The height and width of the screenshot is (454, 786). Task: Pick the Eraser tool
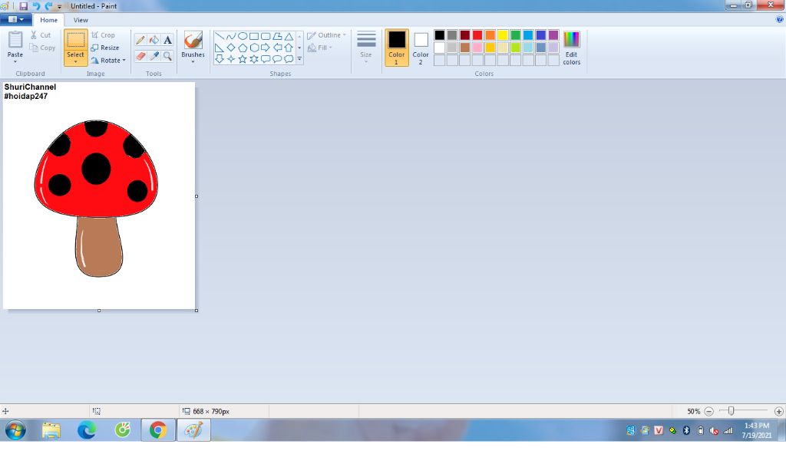pyautogui.click(x=141, y=56)
